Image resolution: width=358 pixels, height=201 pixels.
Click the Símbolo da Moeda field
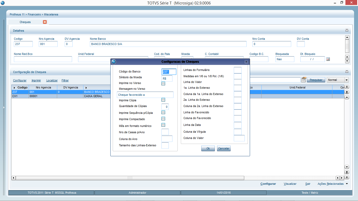pos(167,79)
